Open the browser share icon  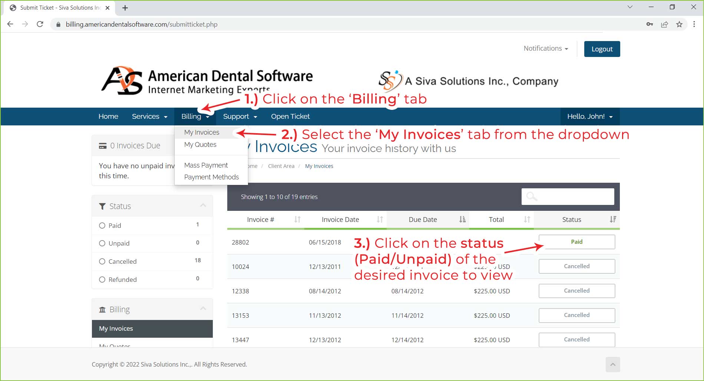point(664,24)
